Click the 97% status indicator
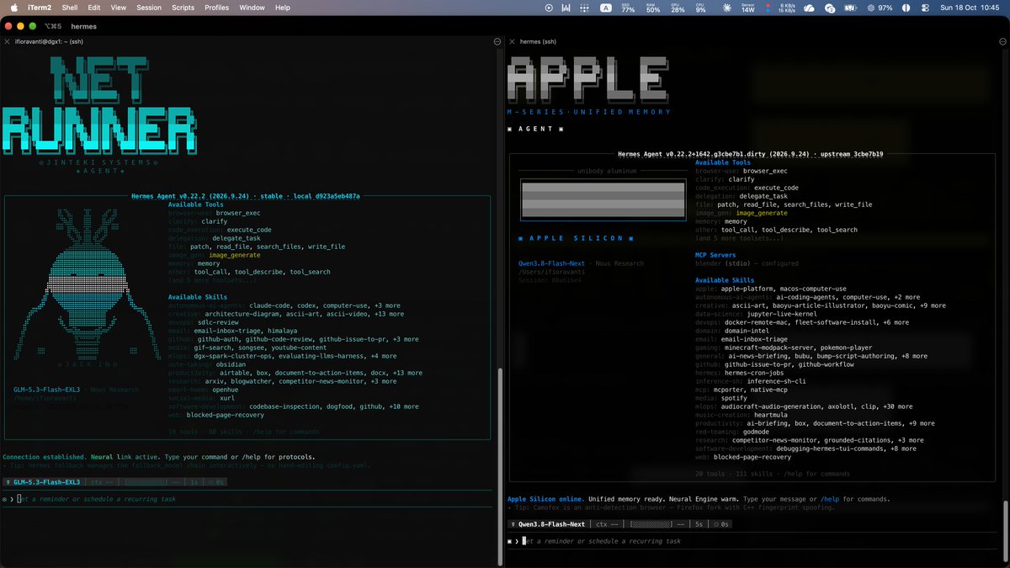 (879, 8)
